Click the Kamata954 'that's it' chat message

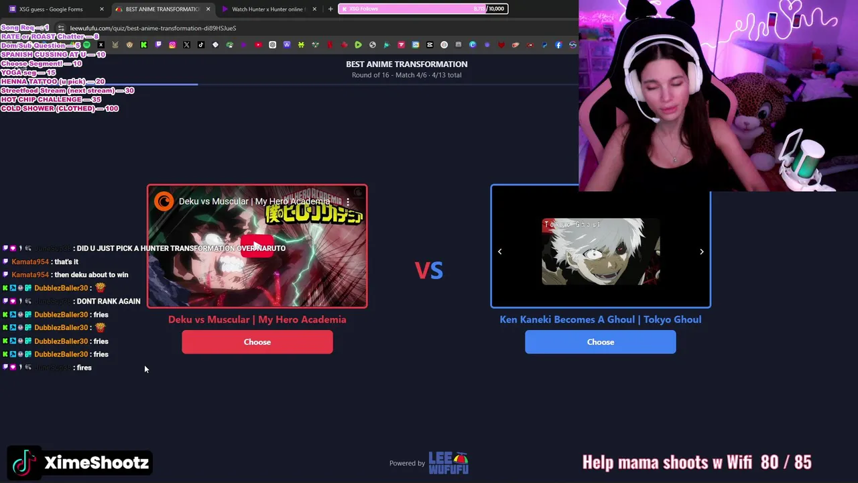point(45,262)
